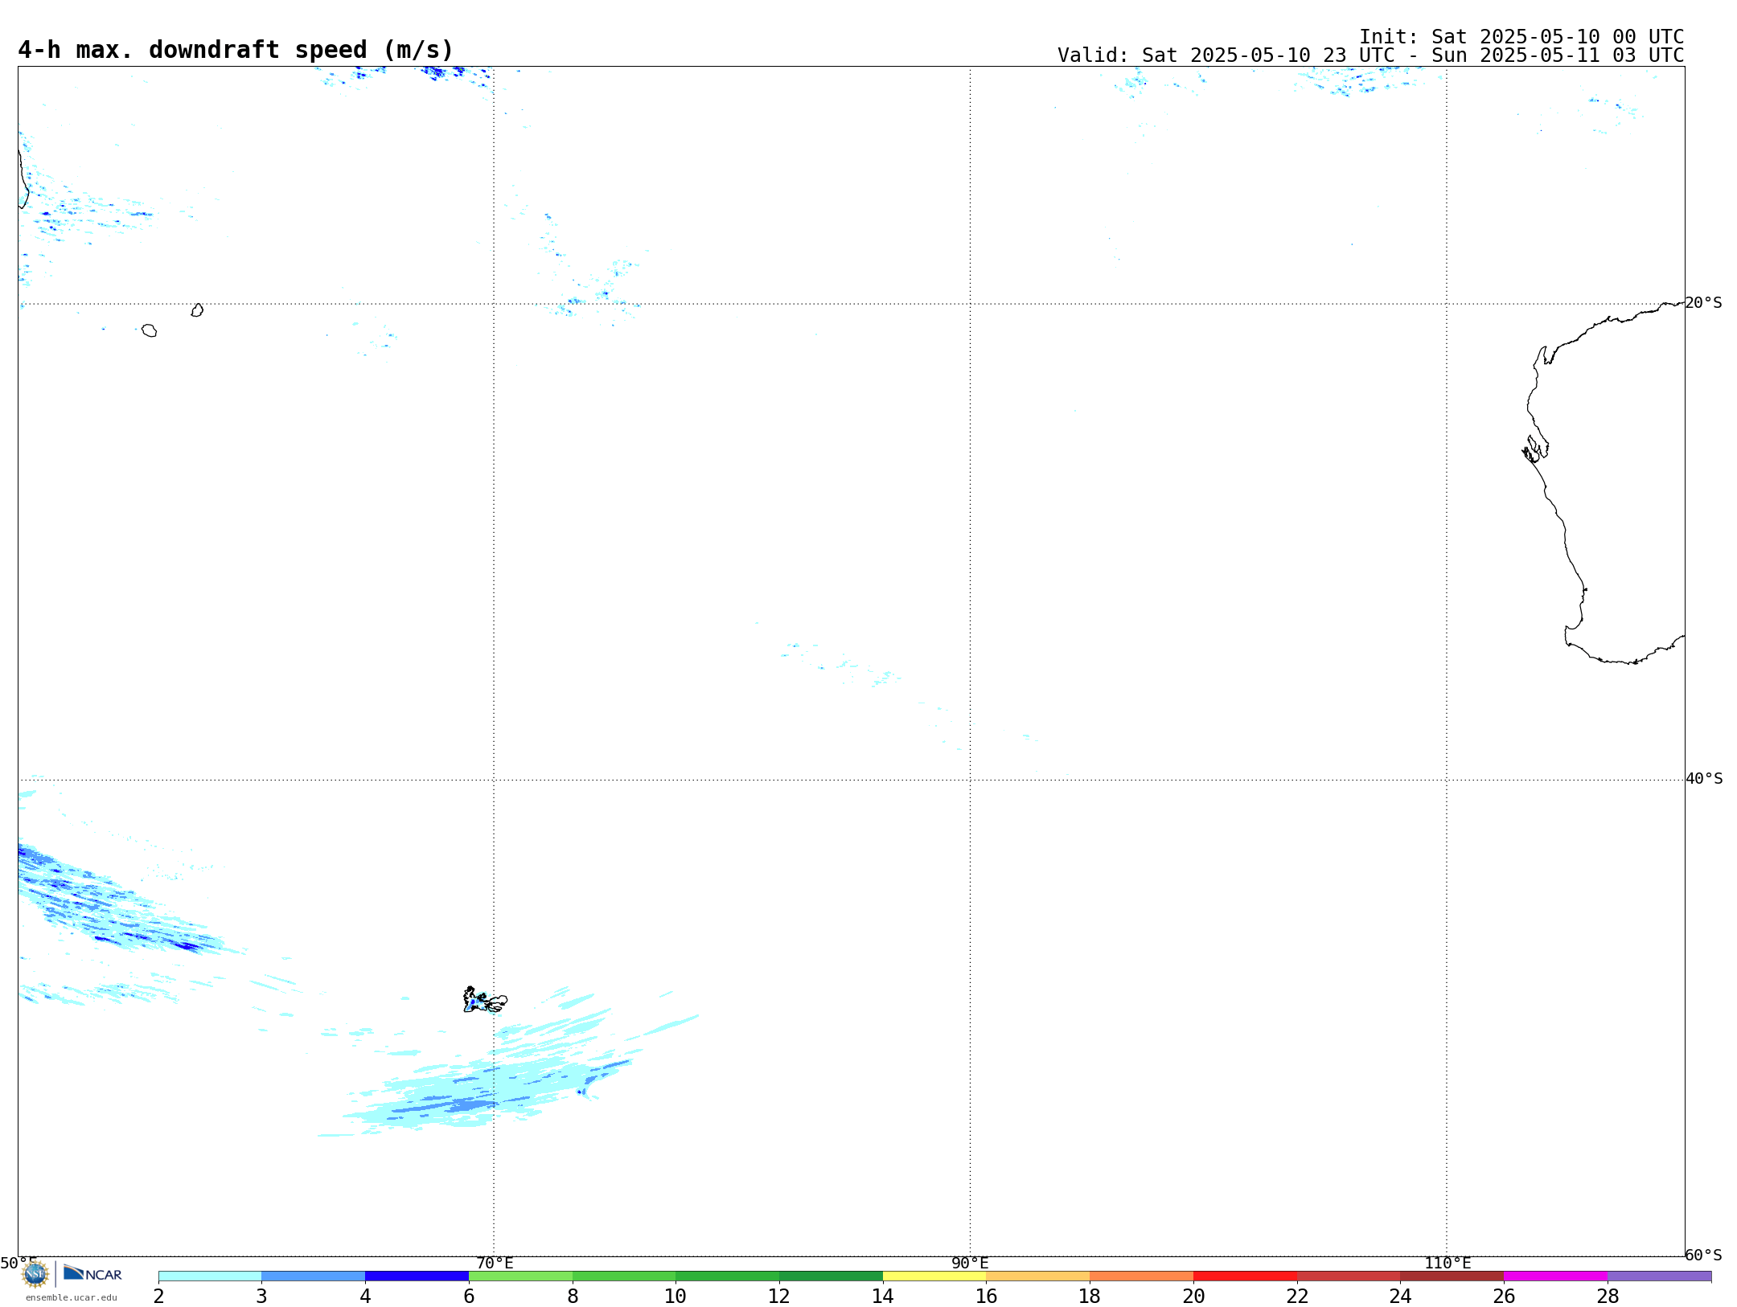Click the colorbar tick label 6
The width and height of the screenshot is (1737, 1307).
coord(469,1296)
